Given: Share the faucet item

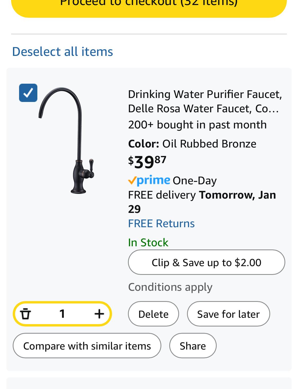Looking at the screenshot, I should click(x=193, y=346).
